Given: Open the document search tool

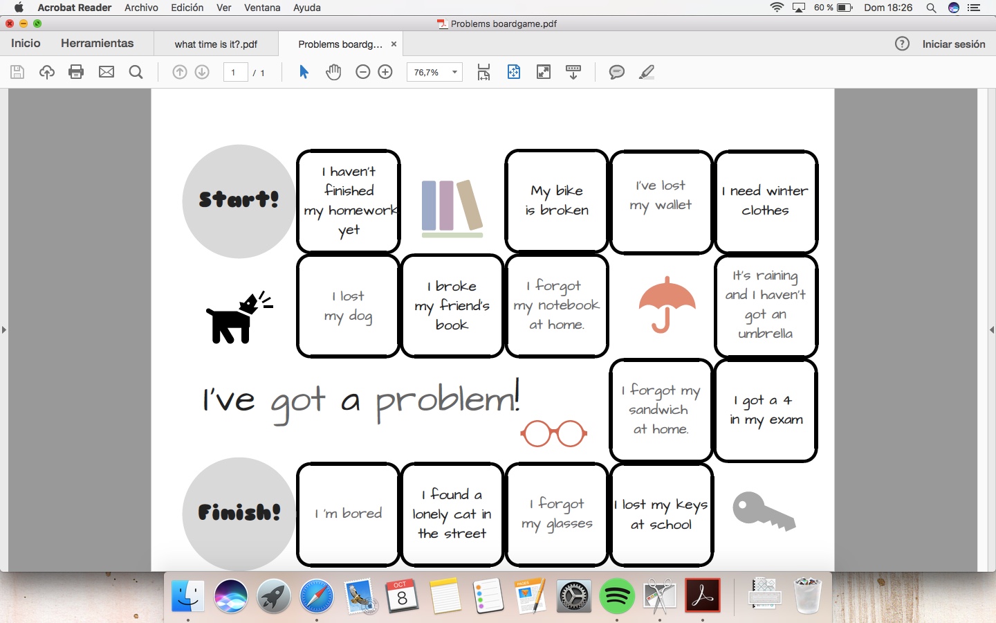Looking at the screenshot, I should click(x=136, y=72).
